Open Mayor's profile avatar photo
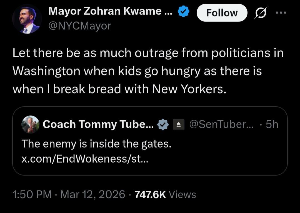This screenshot has height=213, width=300. tap(27, 19)
